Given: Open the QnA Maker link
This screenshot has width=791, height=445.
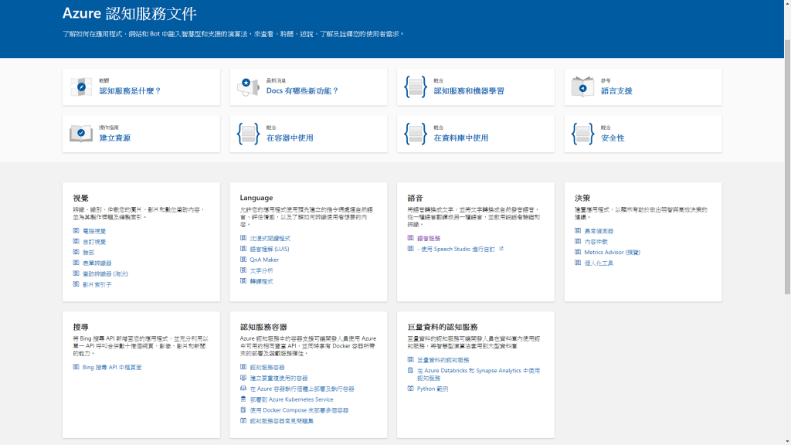Looking at the screenshot, I should coord(264,260).
